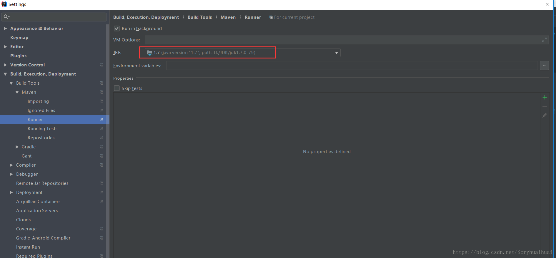556x258 pixels.
Task: Select Importing under Maven
Action: (x=38, y=101)
